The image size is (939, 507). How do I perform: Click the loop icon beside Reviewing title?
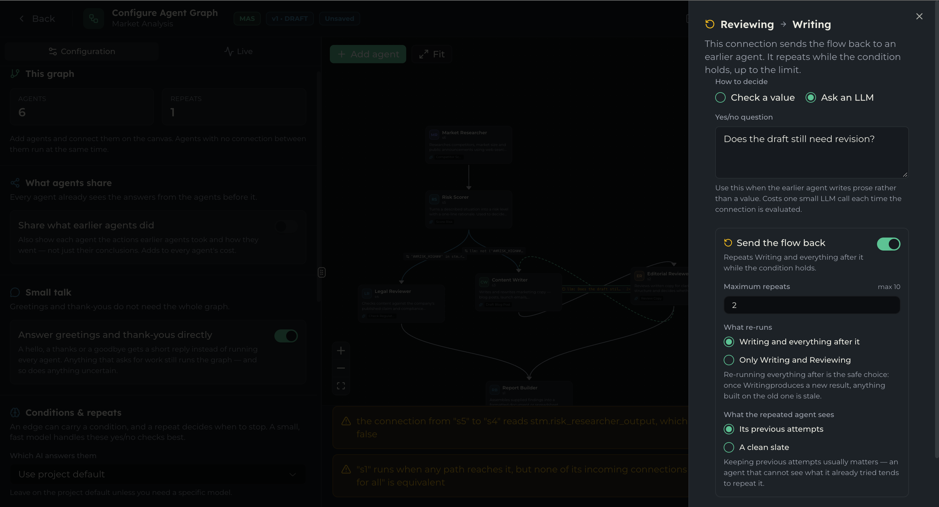(x=709, y=24)
